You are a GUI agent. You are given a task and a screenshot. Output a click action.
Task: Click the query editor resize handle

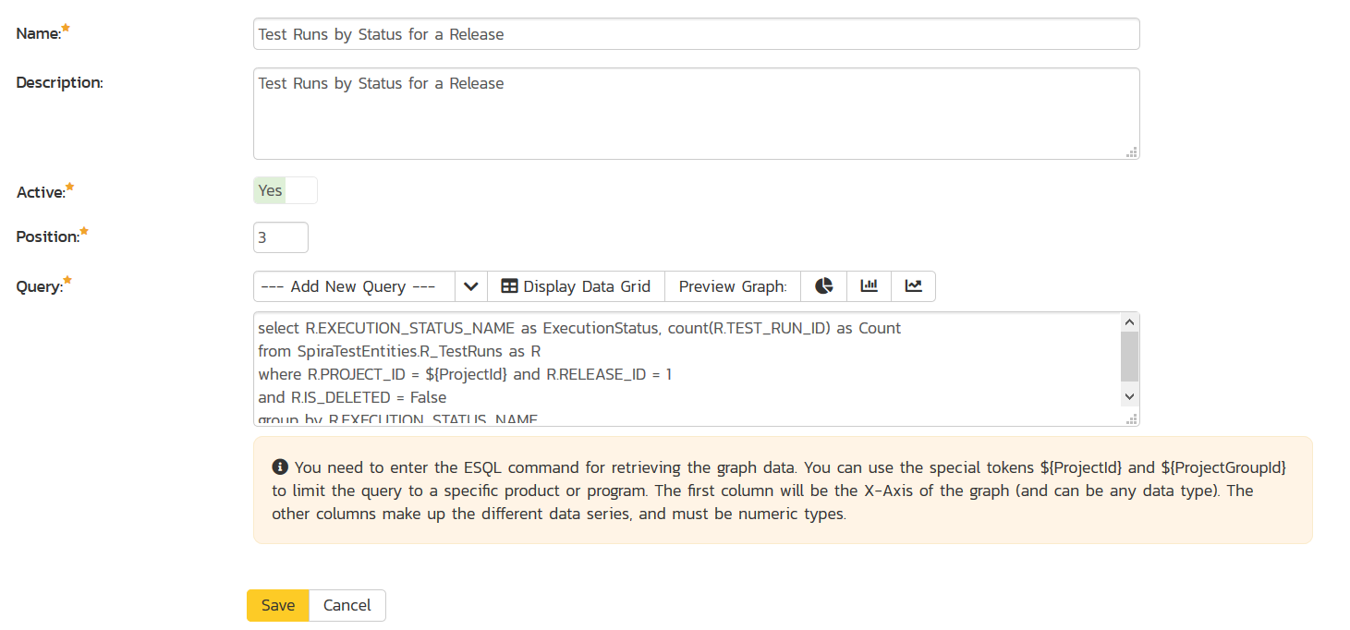(1131, 419)
